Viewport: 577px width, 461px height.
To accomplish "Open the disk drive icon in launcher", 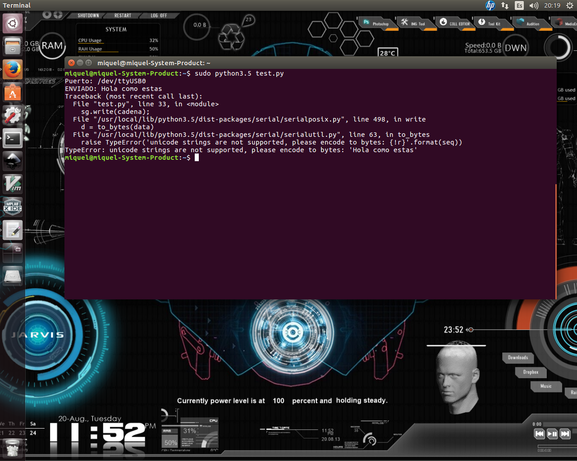I will pos(13,276).
